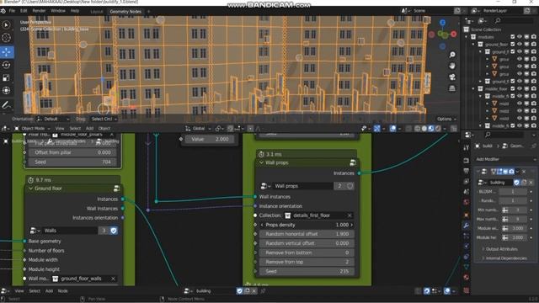Open the viewport Options dropdown
The height and width of the screenshot is (303, 539).
(446, 119)
